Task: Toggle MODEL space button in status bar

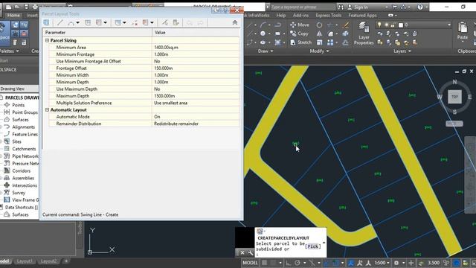Action: [x=250, y=263]
